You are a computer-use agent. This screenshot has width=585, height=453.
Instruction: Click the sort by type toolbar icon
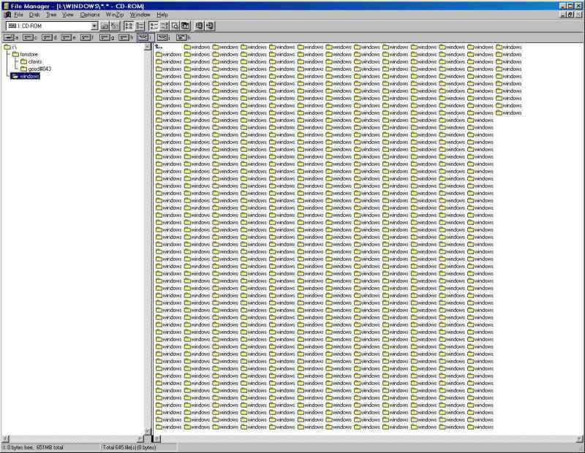point(164,26)
